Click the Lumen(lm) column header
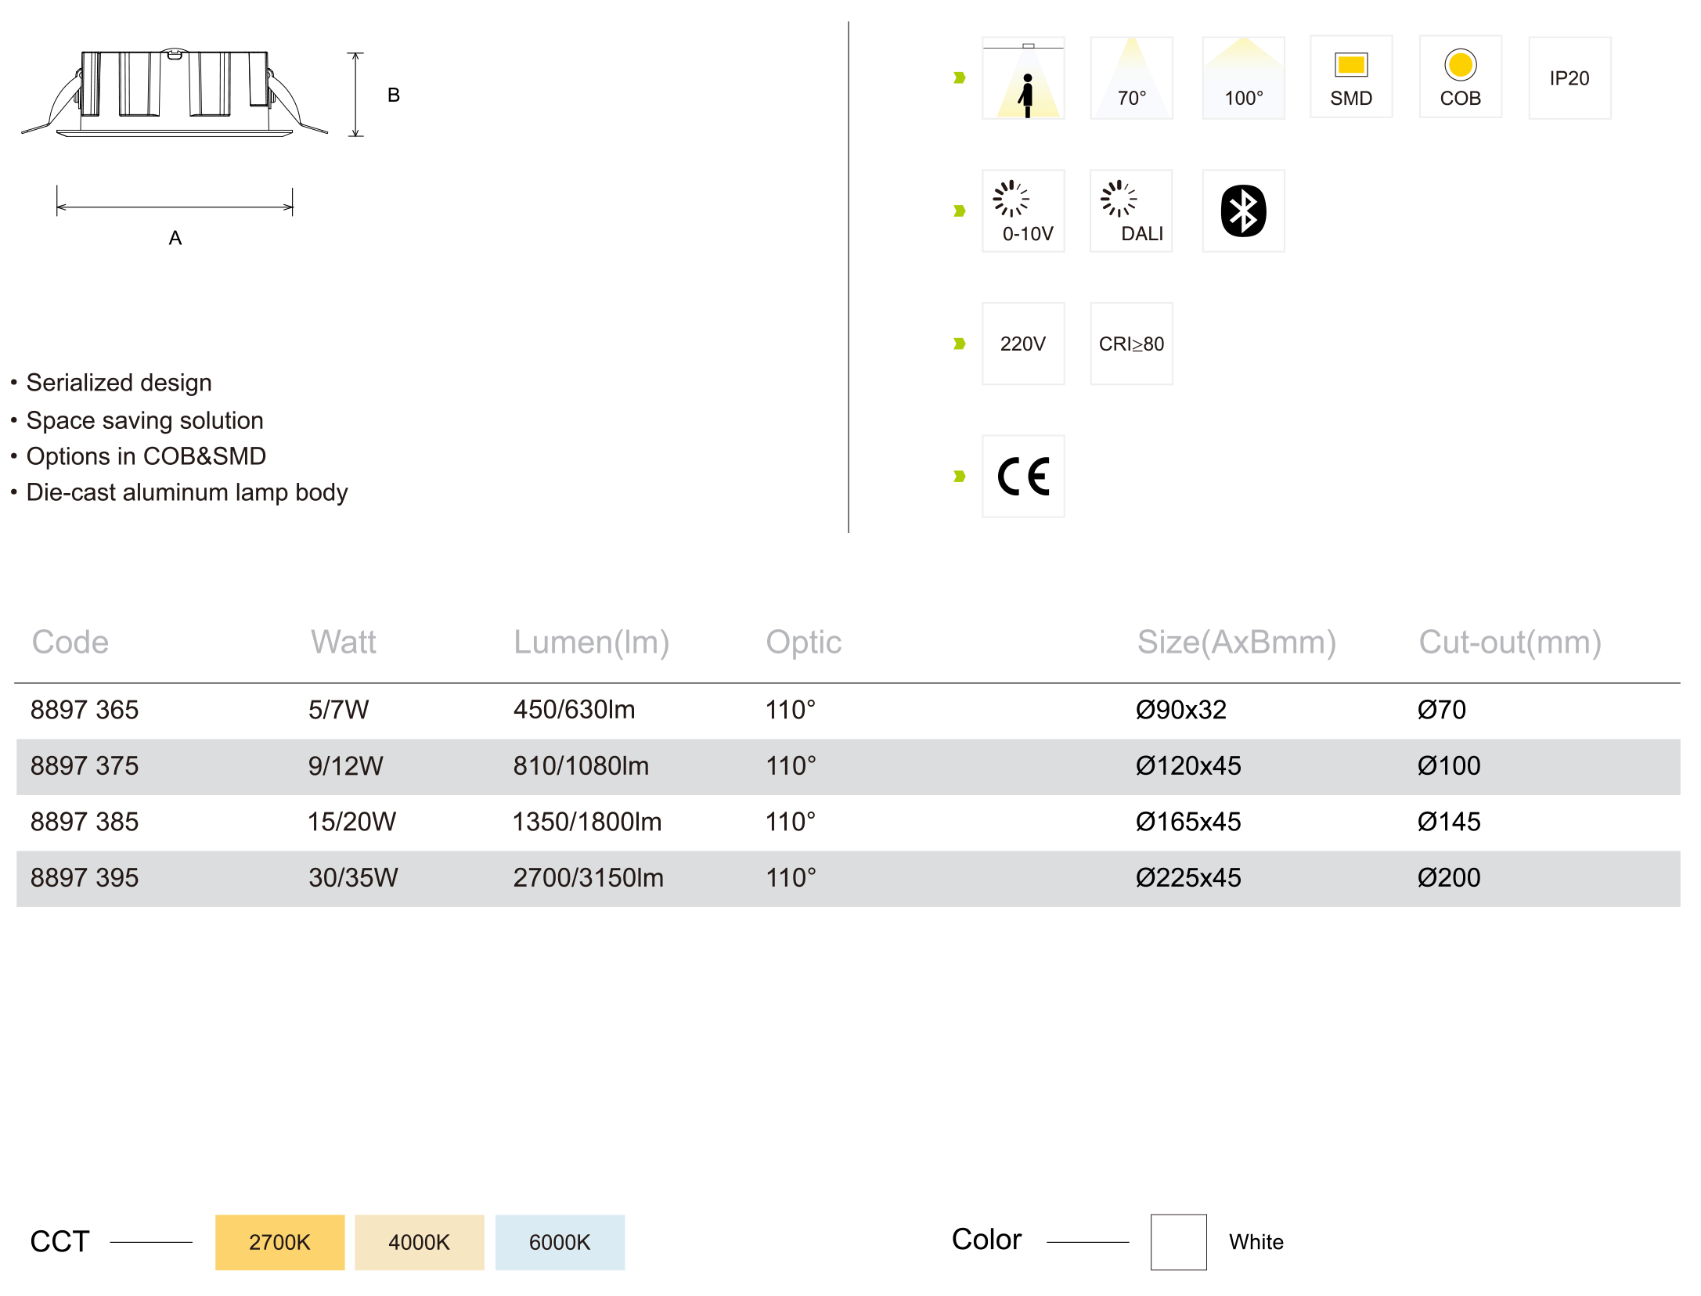Viewport: 1701px width, 1296px height. tap(591, 642)
